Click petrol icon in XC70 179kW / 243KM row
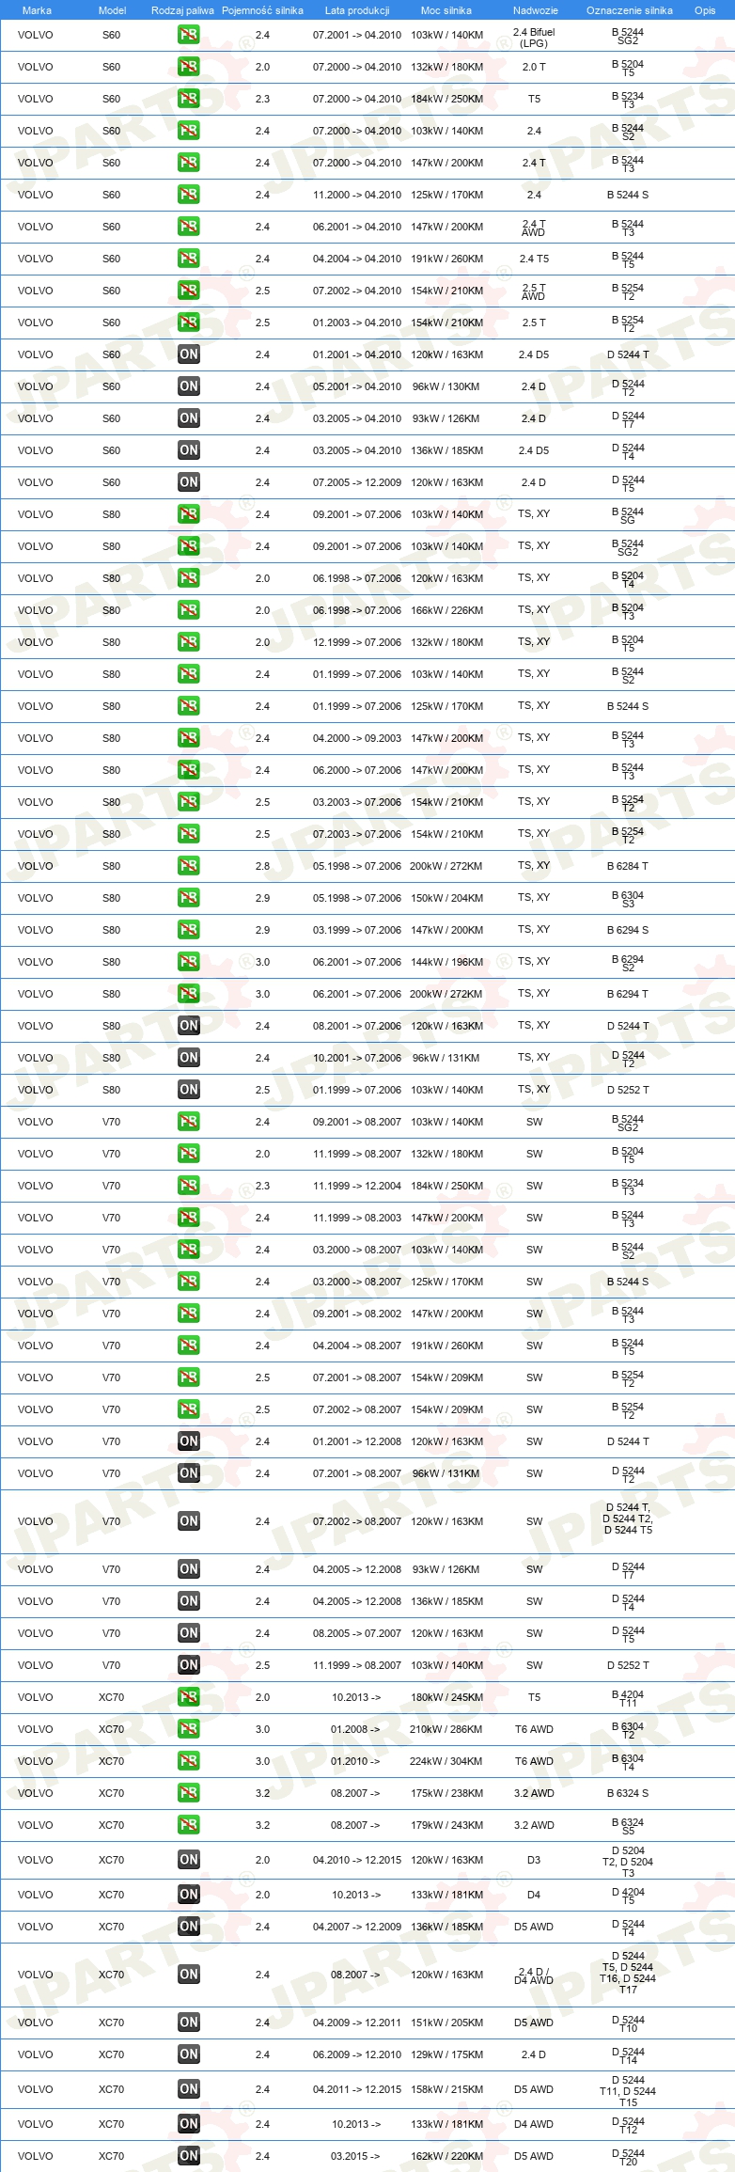Viewport: 735px width, 2172px height. point(188,1825)
